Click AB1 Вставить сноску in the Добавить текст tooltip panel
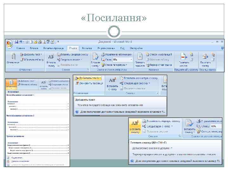 pos(112,84)
